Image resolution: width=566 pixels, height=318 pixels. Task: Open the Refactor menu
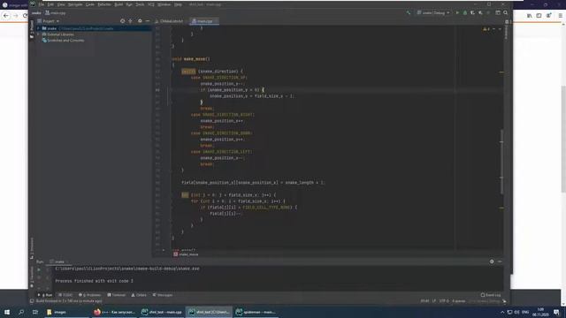[x=104, y=4]
